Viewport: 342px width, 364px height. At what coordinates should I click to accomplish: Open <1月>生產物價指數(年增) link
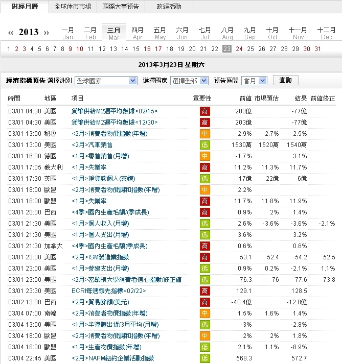pos(106,347)
